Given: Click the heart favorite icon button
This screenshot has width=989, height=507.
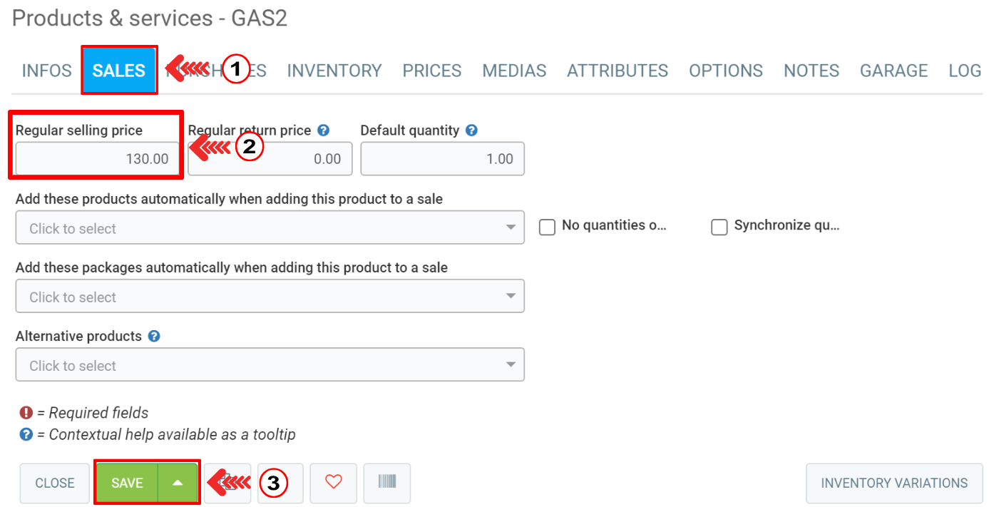Looking at the screenshot, I should coord(333,483).
